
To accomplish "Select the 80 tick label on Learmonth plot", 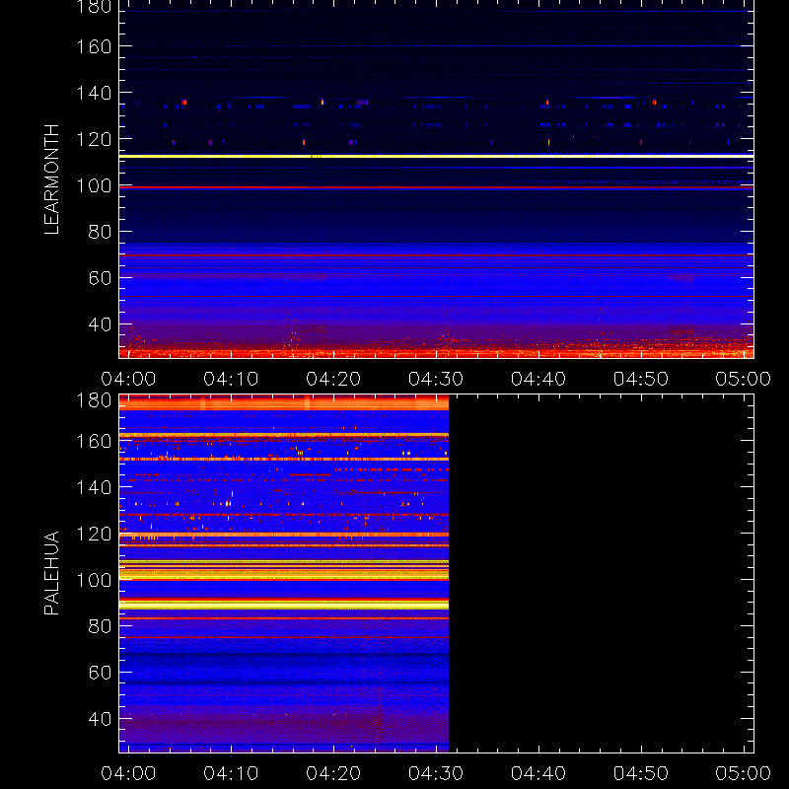I will tap(101, 232).
